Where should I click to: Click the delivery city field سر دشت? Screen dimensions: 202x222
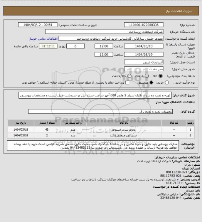pos(144,69)
